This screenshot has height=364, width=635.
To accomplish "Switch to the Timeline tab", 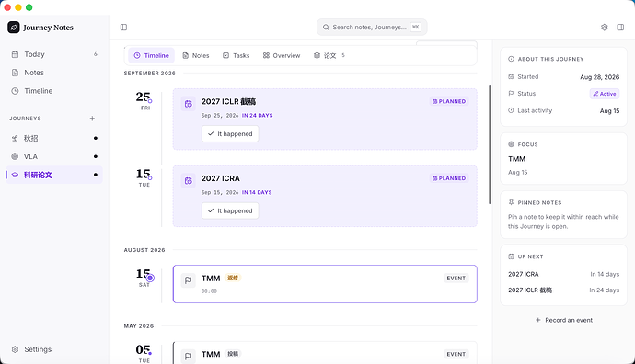I will [152, 55].
